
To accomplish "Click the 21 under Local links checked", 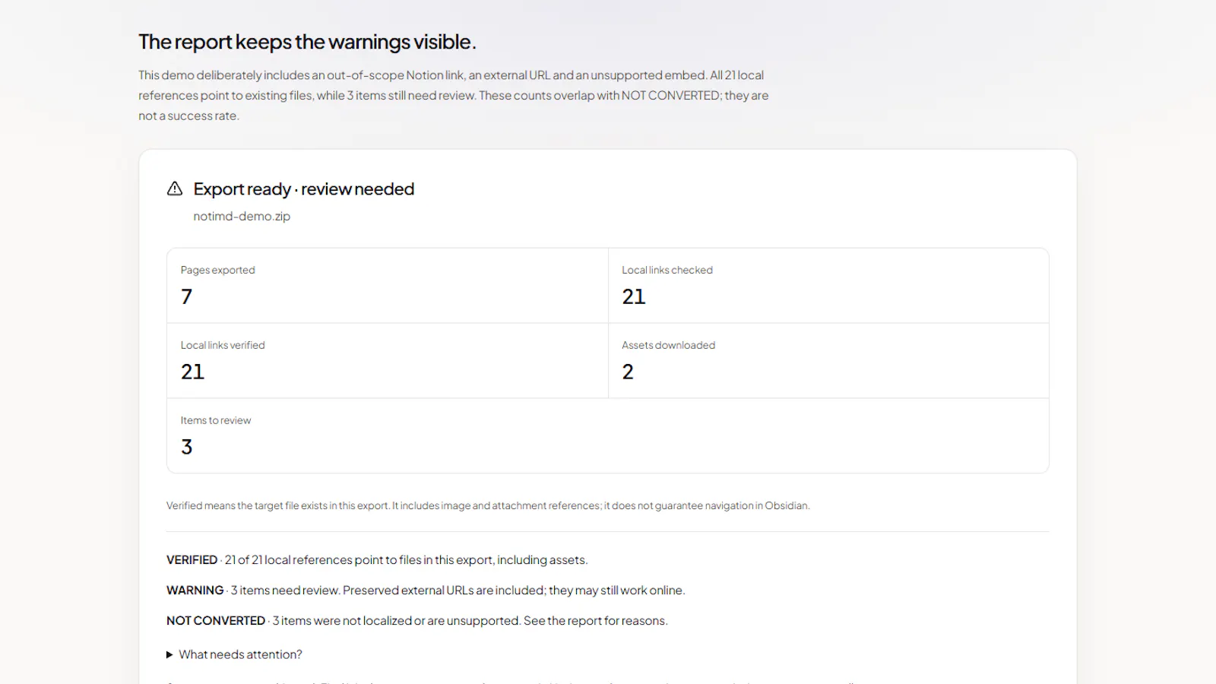I will coord(634,296).
